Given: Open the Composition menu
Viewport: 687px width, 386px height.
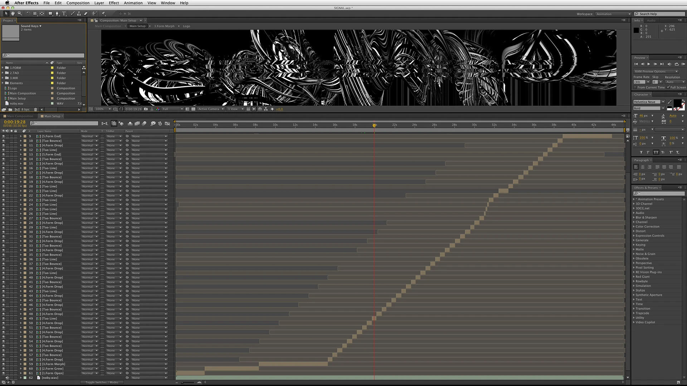Looking at the screenshot, I should point(78,3).
